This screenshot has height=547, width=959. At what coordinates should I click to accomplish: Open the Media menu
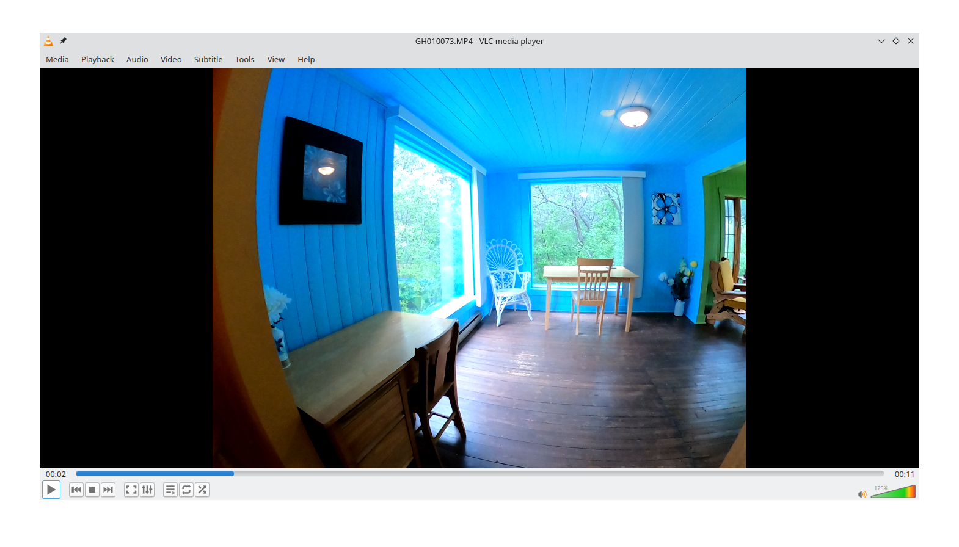click(57, 59)
